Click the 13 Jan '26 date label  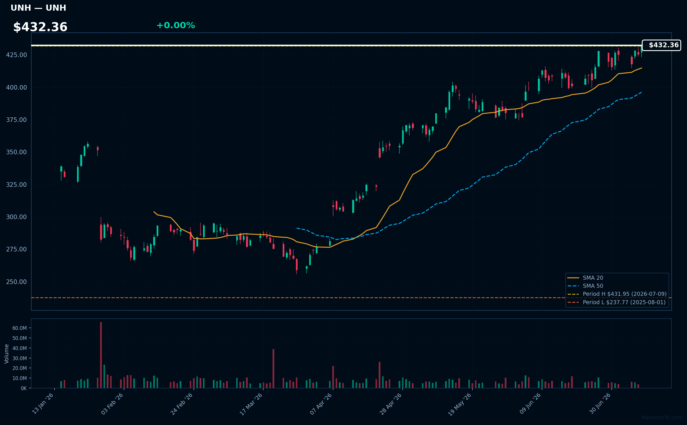point(43,404)
